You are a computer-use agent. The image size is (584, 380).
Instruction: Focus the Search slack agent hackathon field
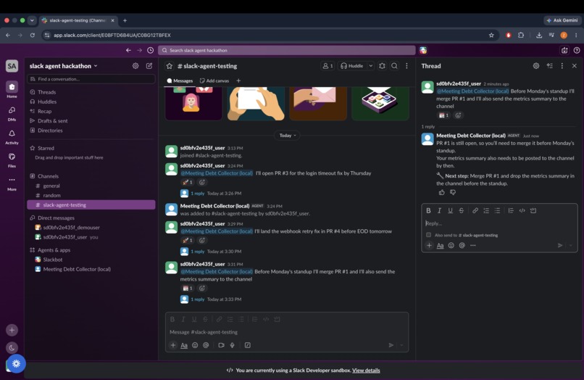pyautogui.click(x=286, y=50)
